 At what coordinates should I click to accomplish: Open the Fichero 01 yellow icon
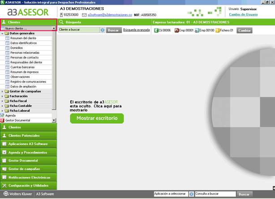coord(218,30)
